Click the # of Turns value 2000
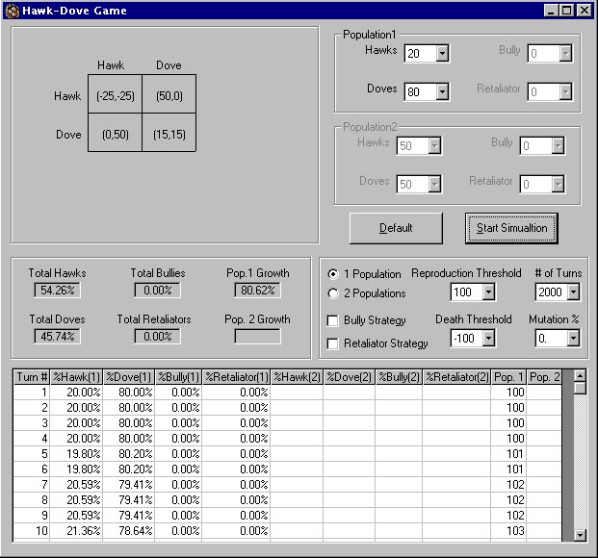The width and height of the screenshot is (598, 558). (x=551, y=292)
